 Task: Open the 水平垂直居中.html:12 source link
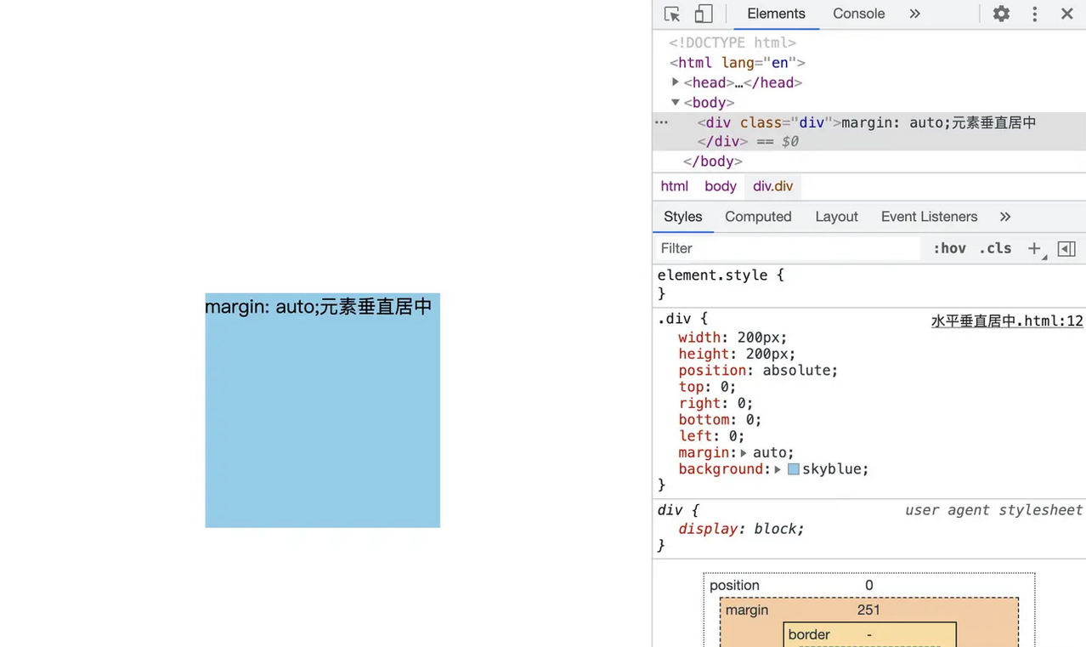1006,321
